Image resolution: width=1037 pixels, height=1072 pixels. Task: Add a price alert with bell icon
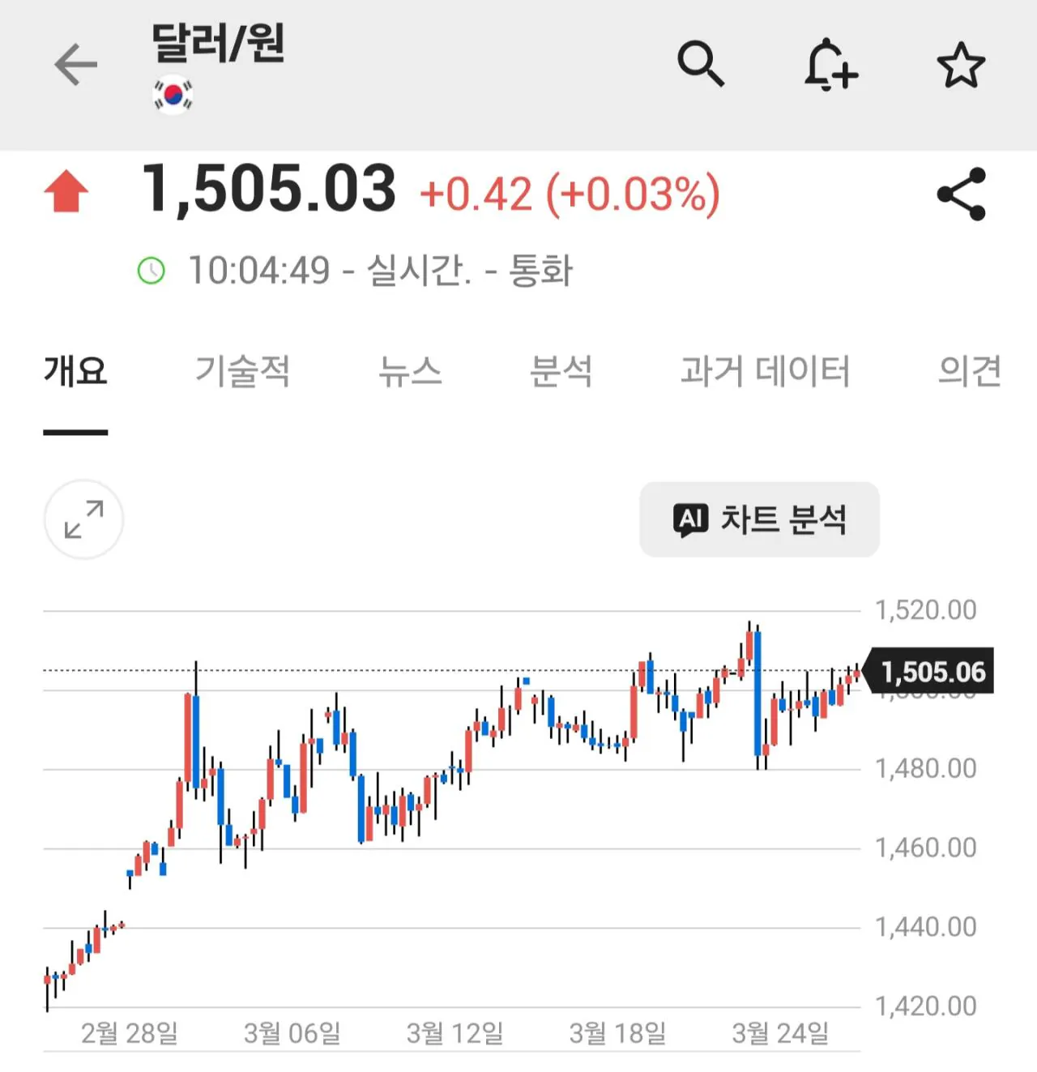click(830, 64)
